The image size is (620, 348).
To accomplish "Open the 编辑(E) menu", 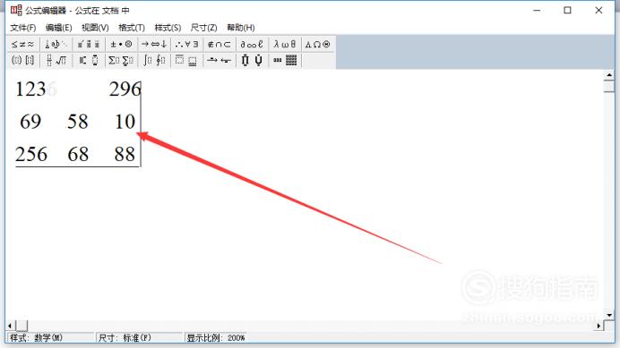I will tap(58, 28).
